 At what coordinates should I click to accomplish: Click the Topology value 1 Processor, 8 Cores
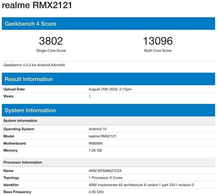tap(105, 178)
